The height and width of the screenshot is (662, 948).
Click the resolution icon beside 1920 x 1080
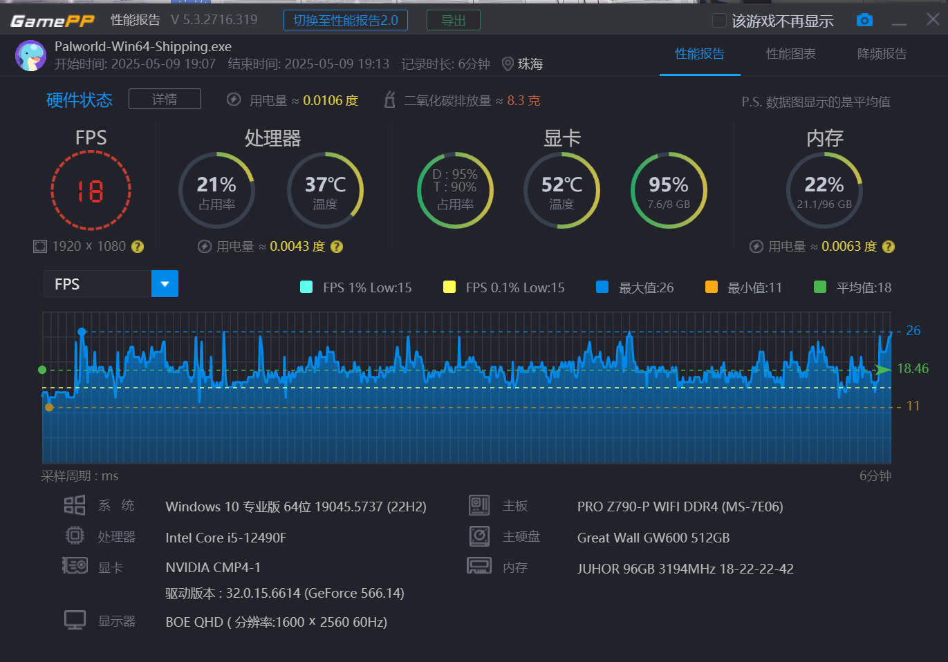tap(40, 247)
